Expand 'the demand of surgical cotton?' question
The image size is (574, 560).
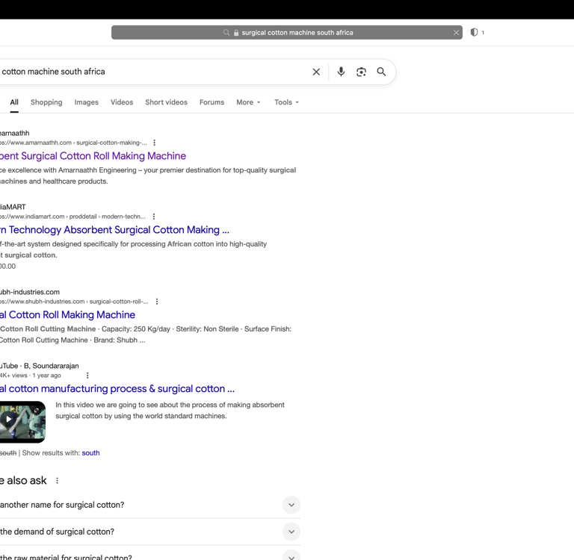pos(291,532)
